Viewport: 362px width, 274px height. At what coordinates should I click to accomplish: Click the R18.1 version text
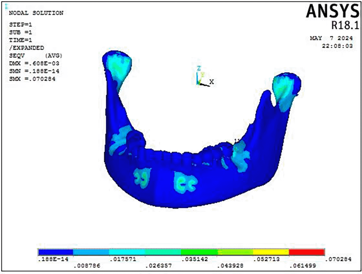pyautogui.click(x=343, y=25)
